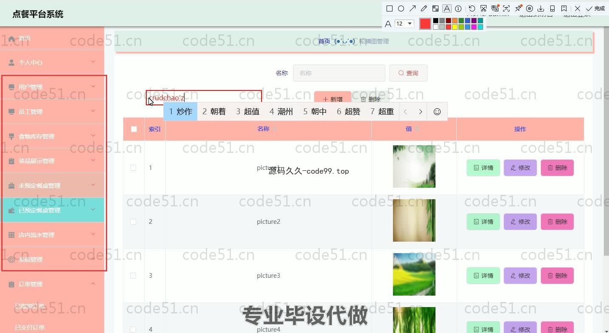Expand the 店内流水管理 sidebar menu
Screen dimensions: 609x333
(52, 235)
